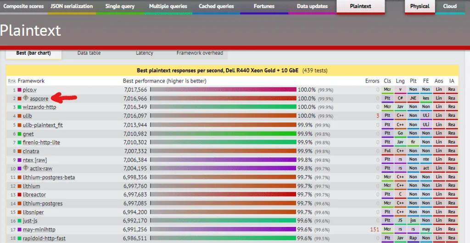Open the Framework overhead view
The height and width of the screenshot is (243, 470).
coord(200,53)
